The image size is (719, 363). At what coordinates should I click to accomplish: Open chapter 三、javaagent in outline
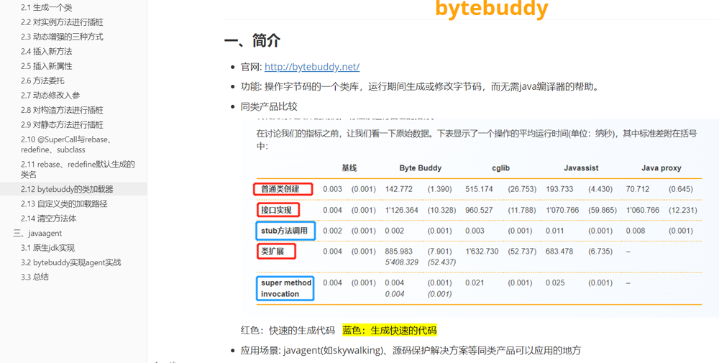37,234
